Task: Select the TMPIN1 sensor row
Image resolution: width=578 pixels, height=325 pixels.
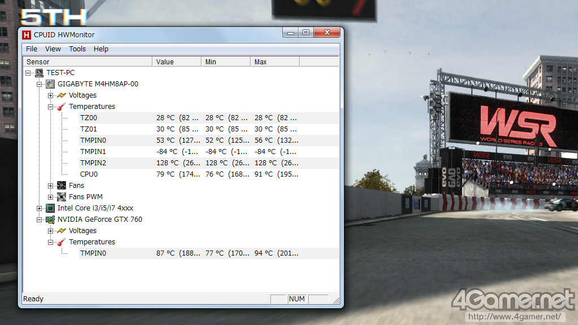Action: (209, 152)
